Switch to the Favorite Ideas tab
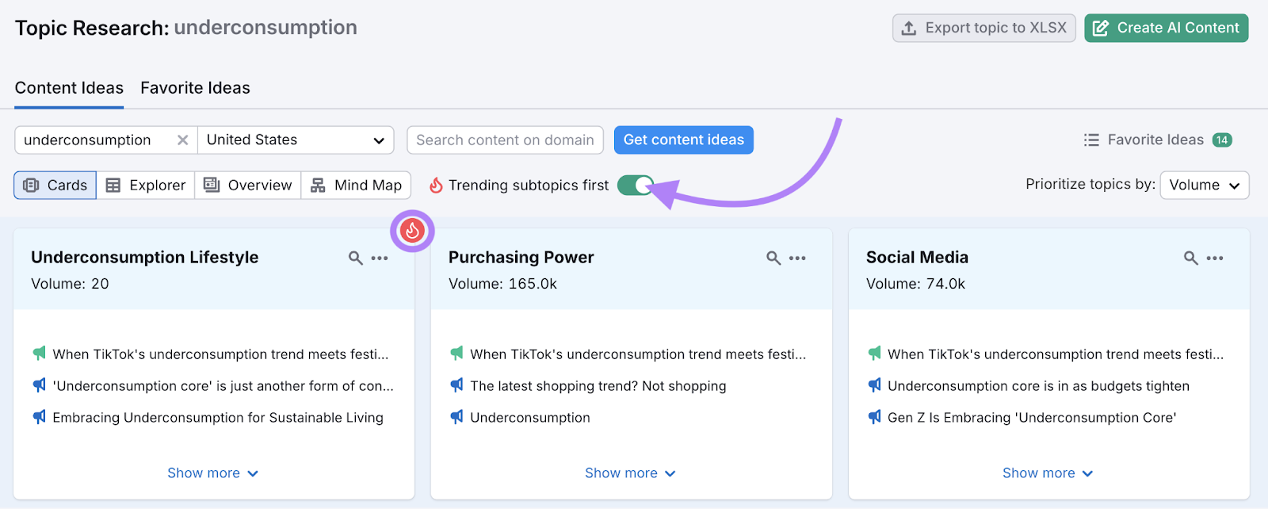This screenshot has width=1268, height=509. 195,88
